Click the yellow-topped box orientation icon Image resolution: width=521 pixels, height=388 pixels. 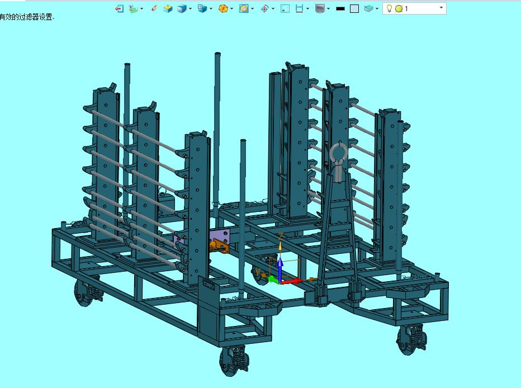click(x=168, y=8)
